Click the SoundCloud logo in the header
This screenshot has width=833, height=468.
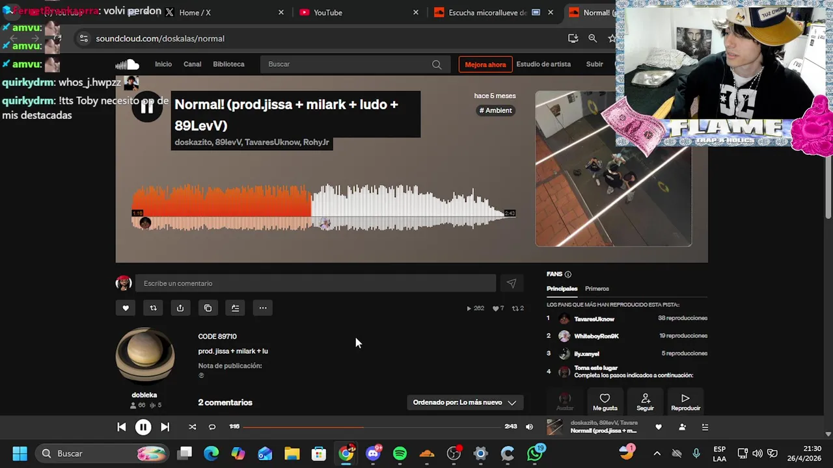tap(127, 64)
